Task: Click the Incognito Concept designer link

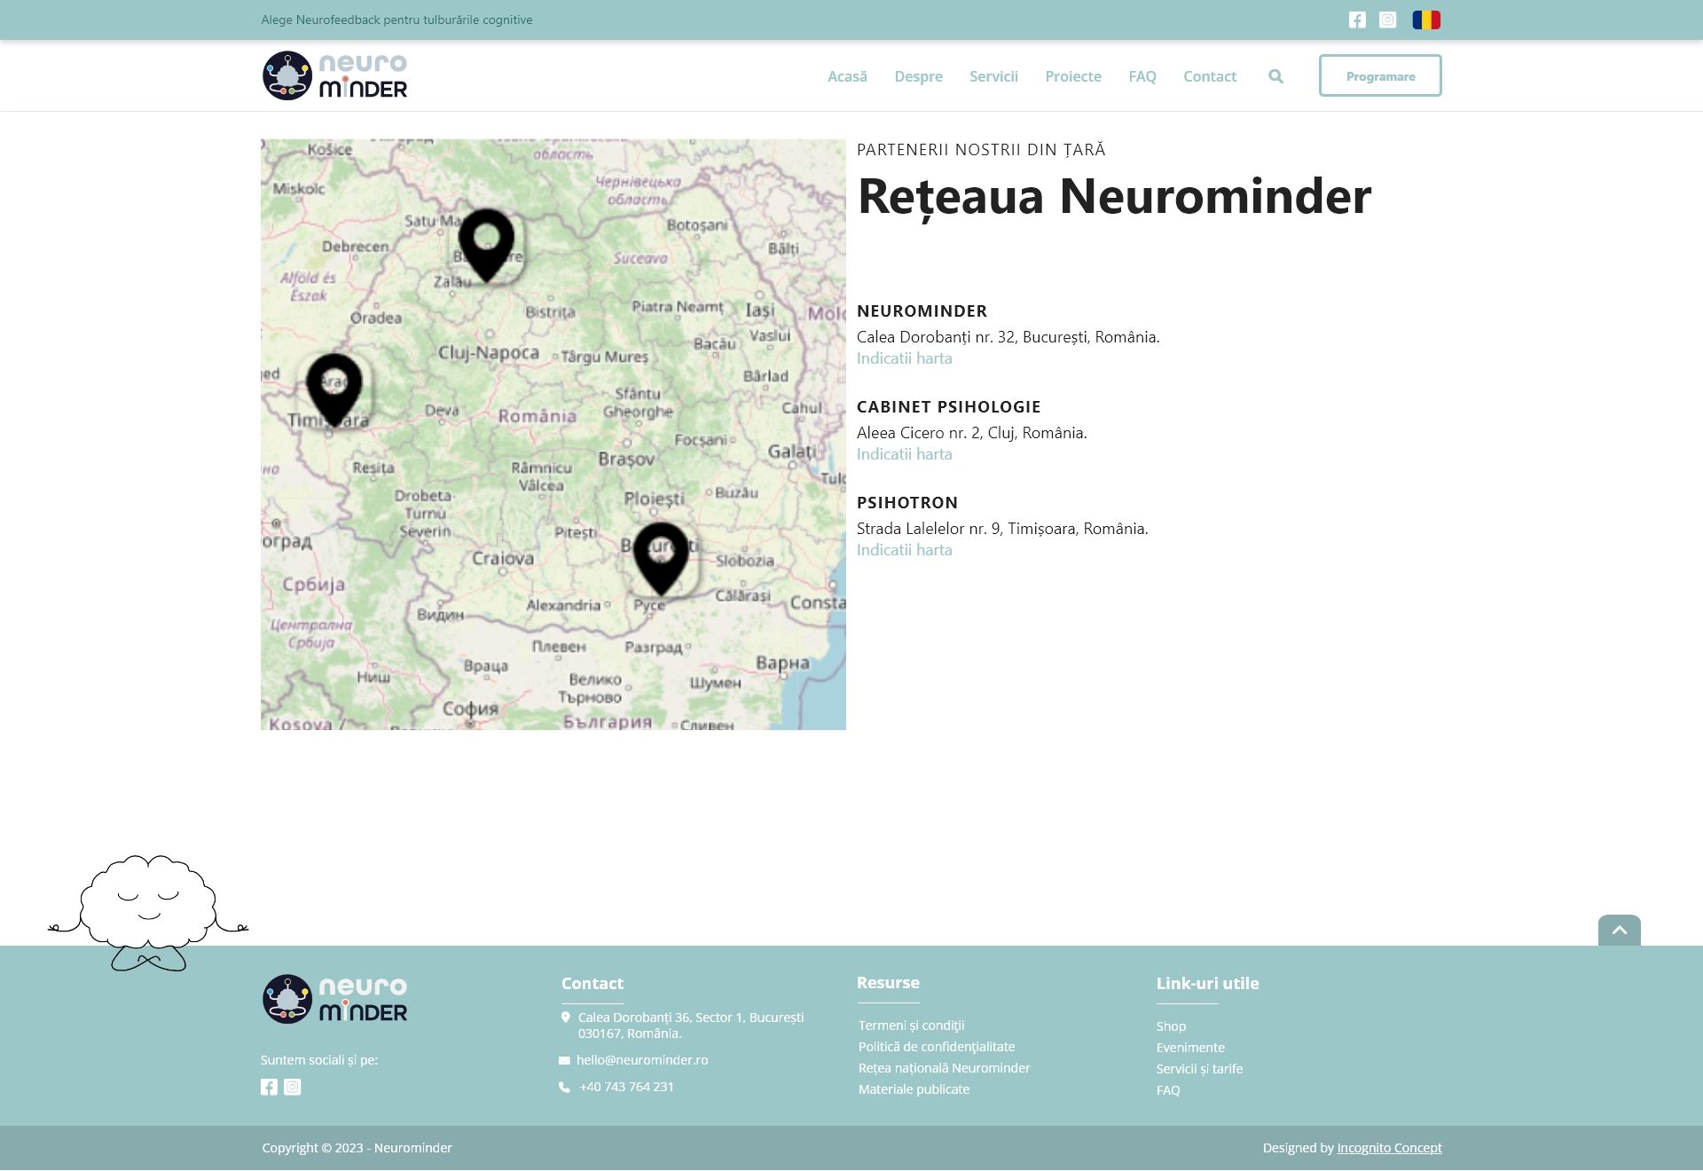Action: [x=1389, y=1148]
